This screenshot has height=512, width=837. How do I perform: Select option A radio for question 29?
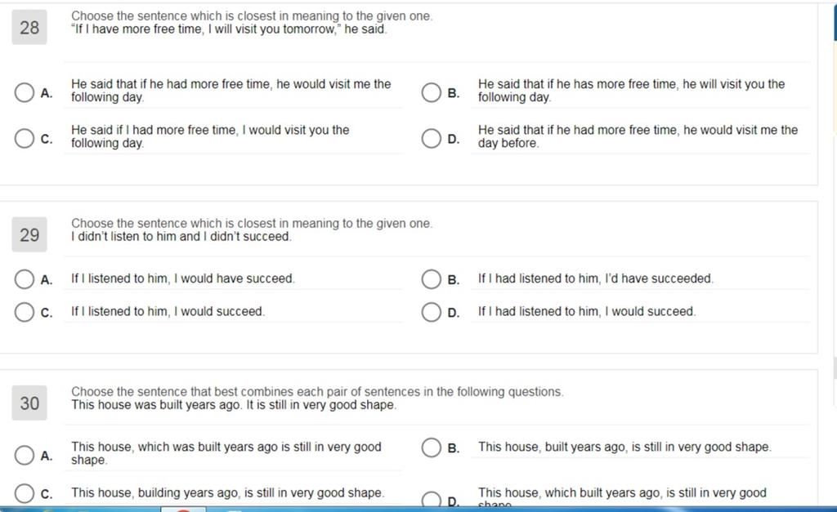click(25, 279)
